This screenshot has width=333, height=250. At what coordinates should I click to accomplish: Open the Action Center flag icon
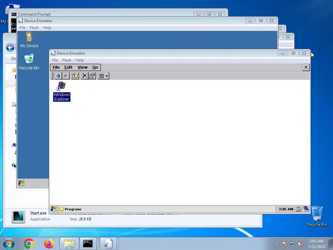click(x=285, y=244)
